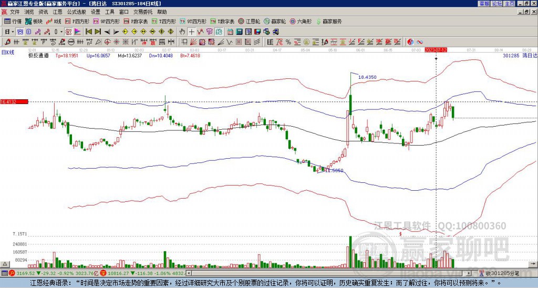Click the 主页 link in title bar

(509, 4)
